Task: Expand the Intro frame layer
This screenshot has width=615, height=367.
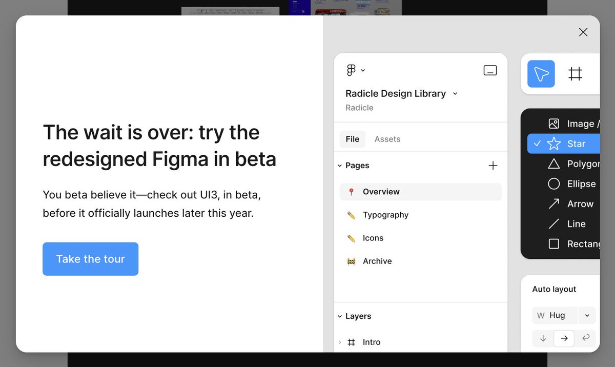Action: point(340,342)
